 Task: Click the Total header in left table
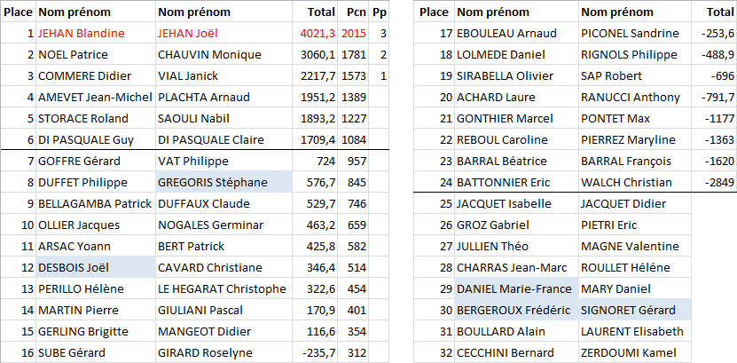[x=320, y=12]
